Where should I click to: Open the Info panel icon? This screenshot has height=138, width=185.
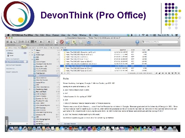(137, 42)
